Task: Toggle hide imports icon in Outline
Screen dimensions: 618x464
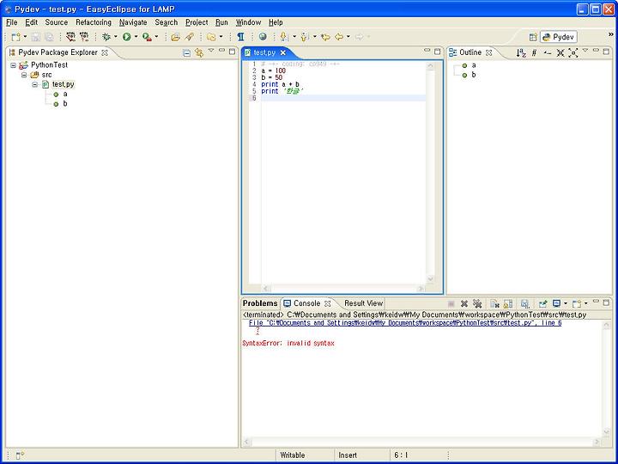Action: click(547, 52)
